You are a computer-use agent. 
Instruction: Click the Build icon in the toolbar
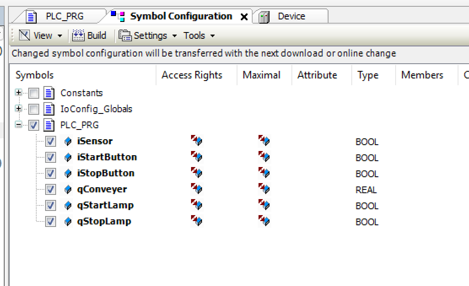(x=78, y=35)
